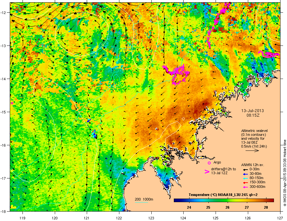Click the latitude axis label -15

[4, 112]
